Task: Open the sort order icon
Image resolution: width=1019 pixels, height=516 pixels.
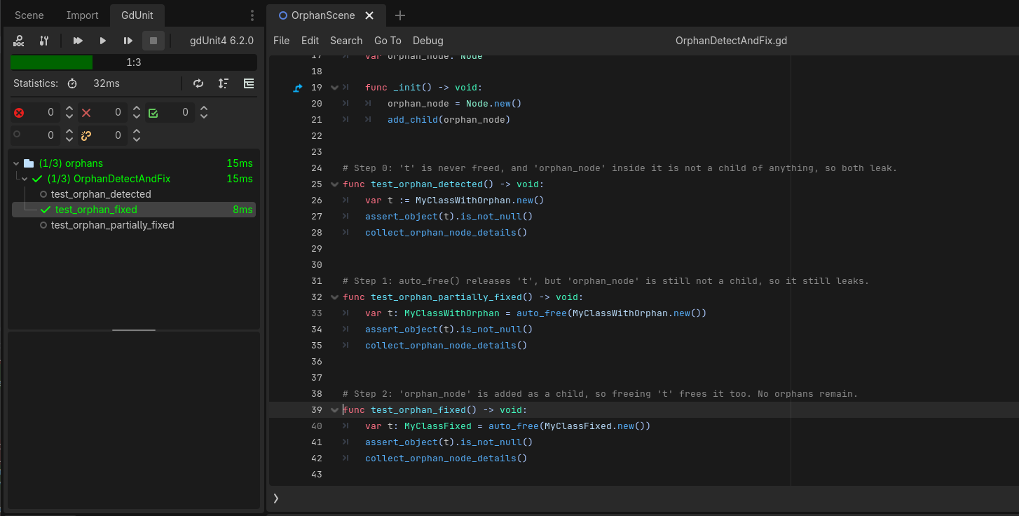Action: click(224, 83)
